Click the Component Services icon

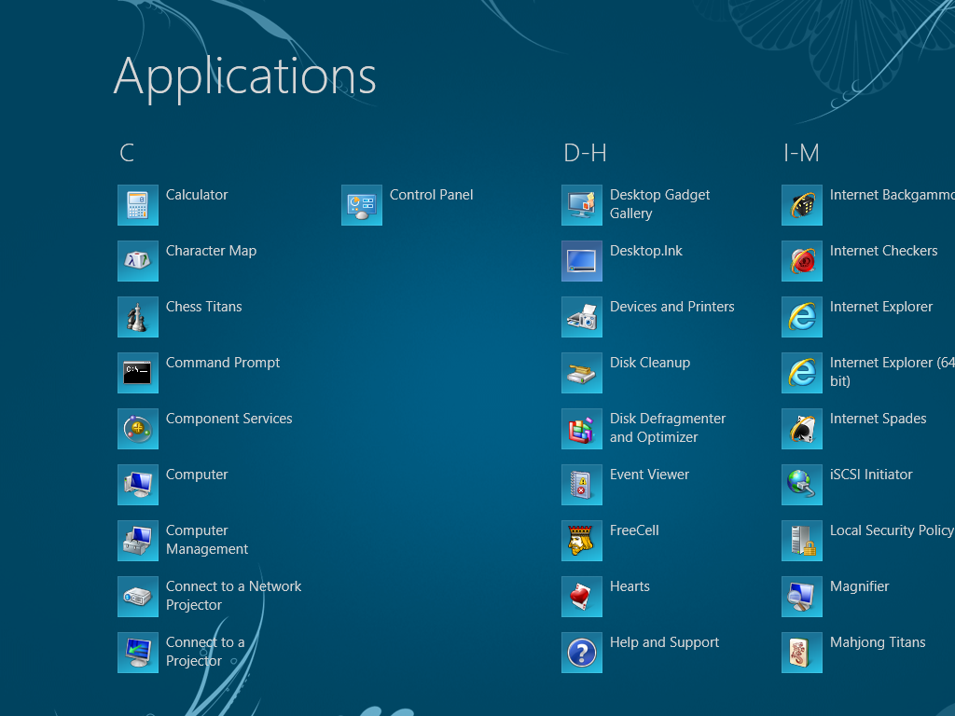pos(138,429)
